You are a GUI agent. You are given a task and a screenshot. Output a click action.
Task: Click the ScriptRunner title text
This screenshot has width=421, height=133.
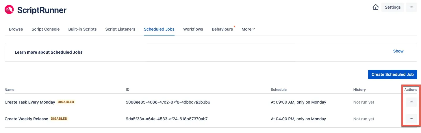point(42,10)
